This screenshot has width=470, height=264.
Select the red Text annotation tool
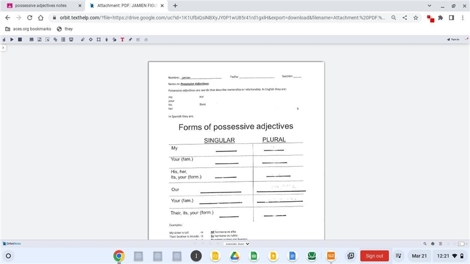pyautogui.click(x=122, y=39)
